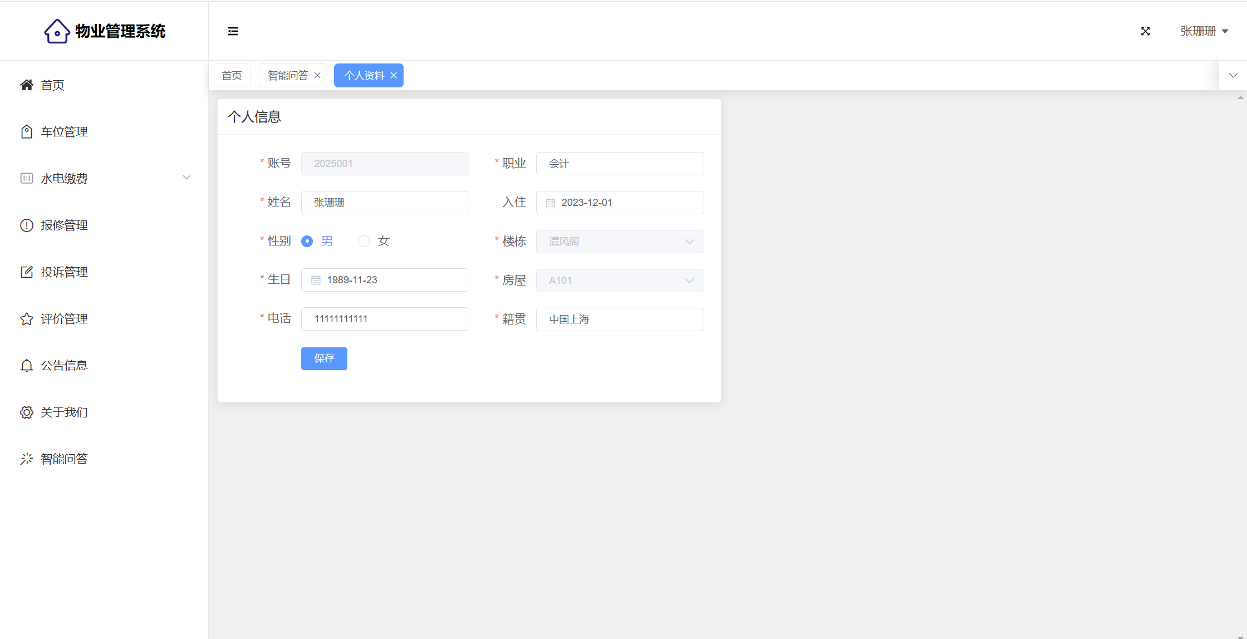
Task: Switch to the 智能问答 tab
Action: click(x=287, y=76)
